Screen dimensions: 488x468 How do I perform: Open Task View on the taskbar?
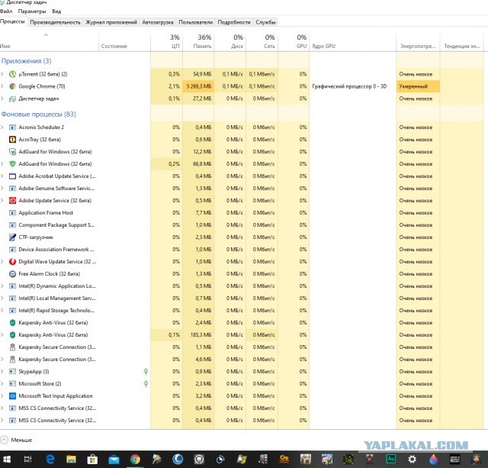tap(27, 460)
